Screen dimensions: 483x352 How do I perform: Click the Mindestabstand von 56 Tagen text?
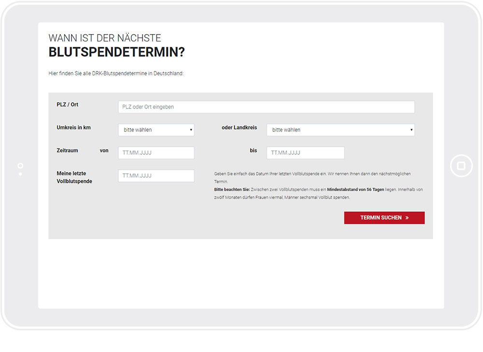point(355,190)
